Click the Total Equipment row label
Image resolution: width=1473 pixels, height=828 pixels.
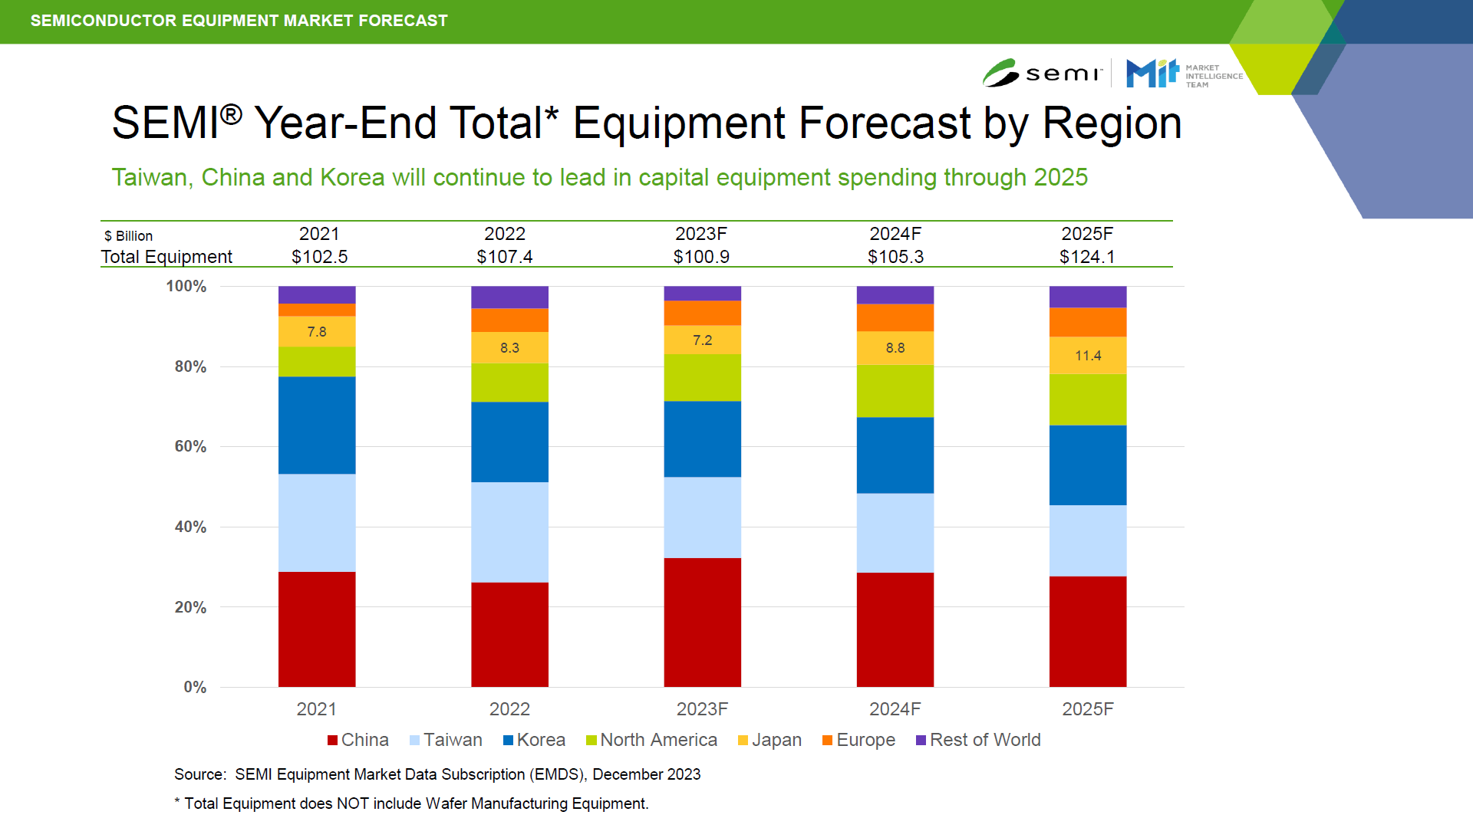point(166,257)
